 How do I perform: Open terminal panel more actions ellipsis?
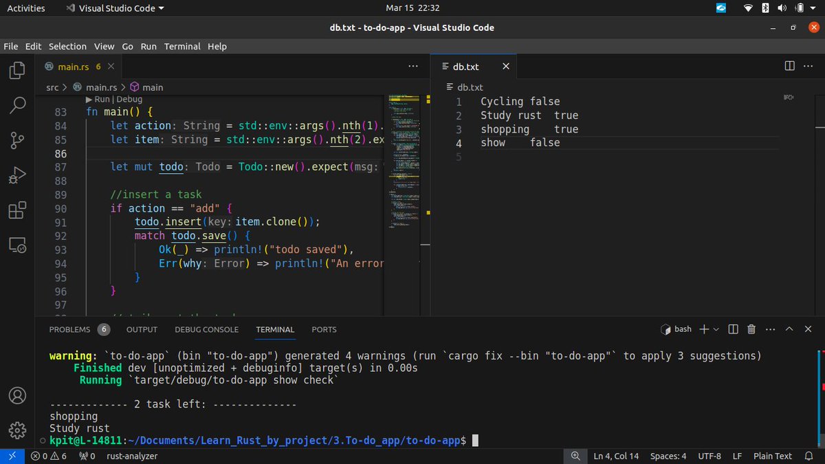(x=770, y=329)
